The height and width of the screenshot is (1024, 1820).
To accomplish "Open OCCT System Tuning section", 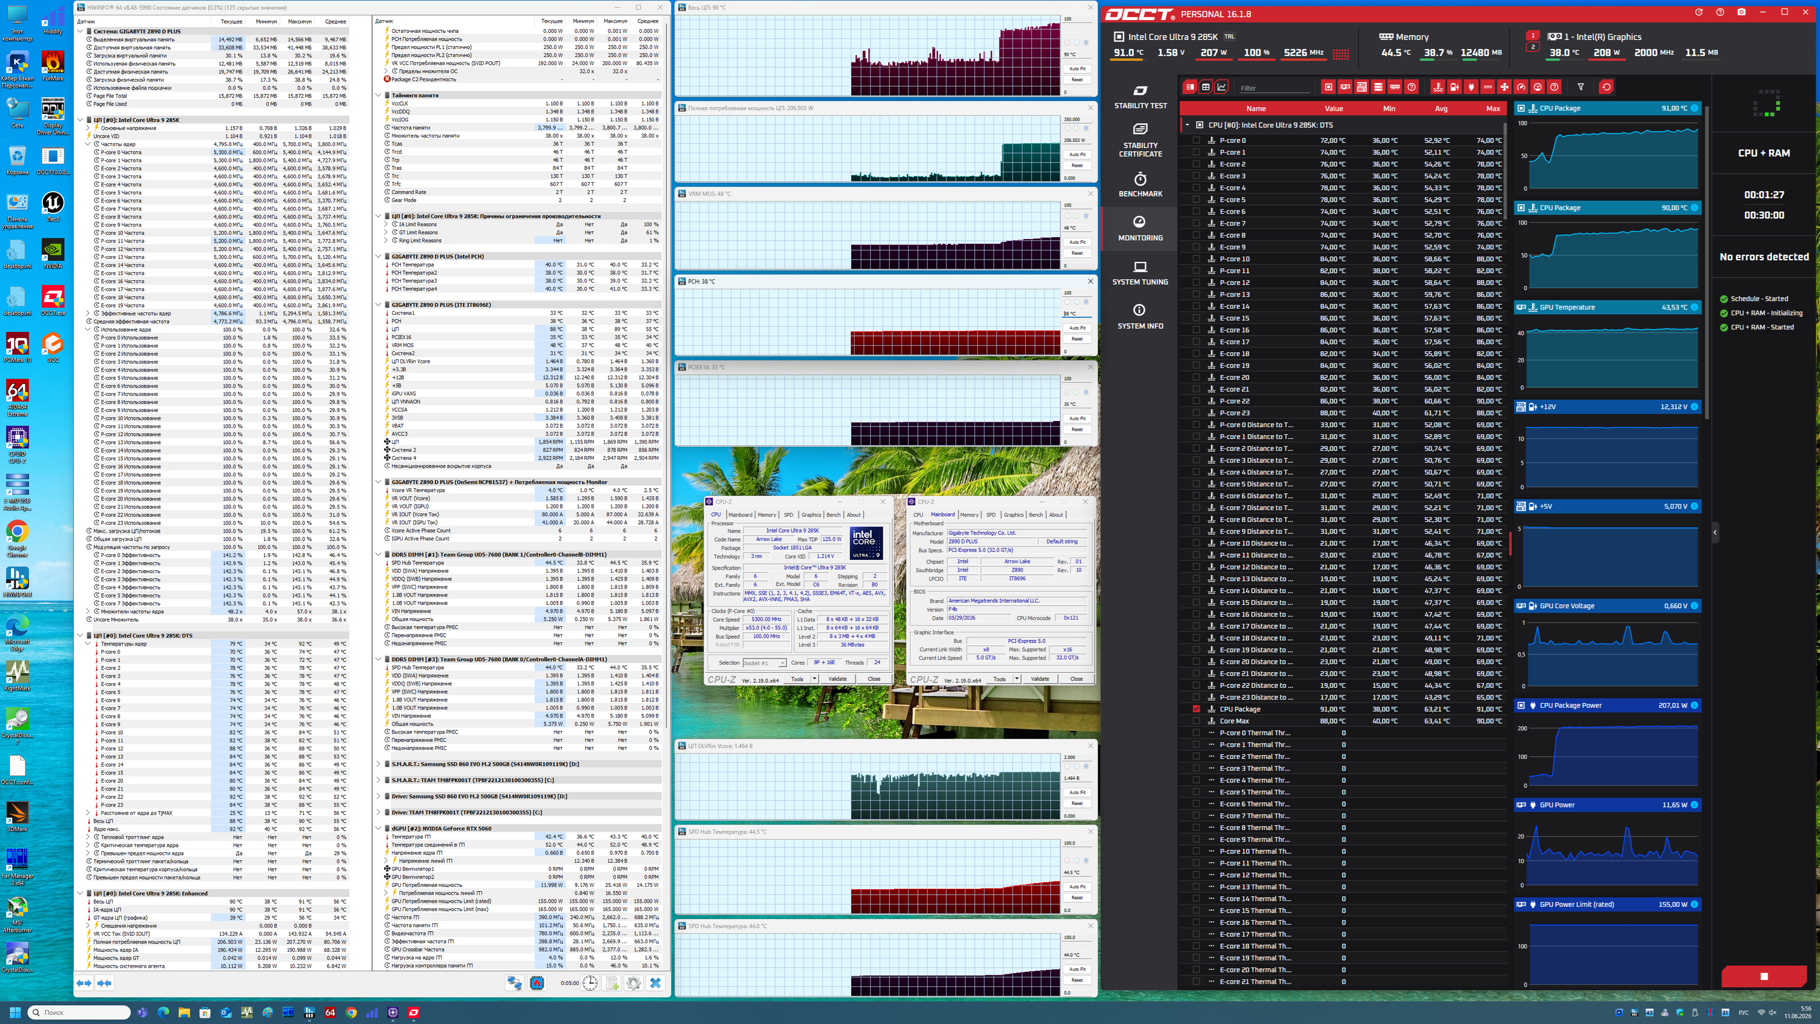I will pyautogui.click(x=1141, y=274).
